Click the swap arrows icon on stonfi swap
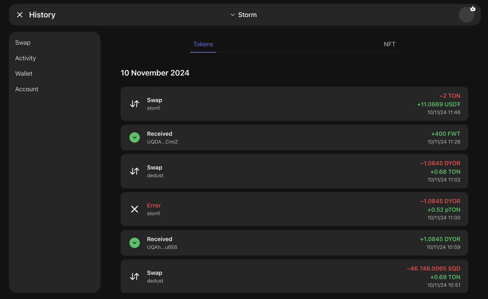488x299 pixels. [135, 104]
